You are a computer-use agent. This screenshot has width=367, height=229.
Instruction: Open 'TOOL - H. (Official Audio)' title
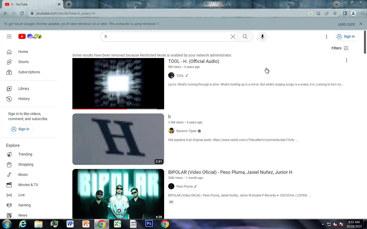click(x=193, y=61)
